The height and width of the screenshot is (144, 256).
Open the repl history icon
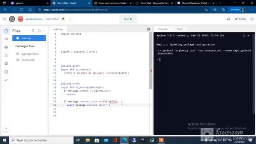tap(70, 19)
